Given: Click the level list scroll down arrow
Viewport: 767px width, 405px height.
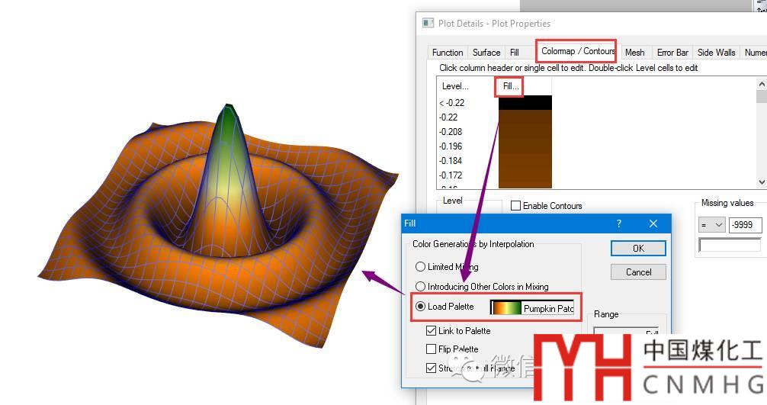Looking at the screenshot, I should click(x=762, y=182).
